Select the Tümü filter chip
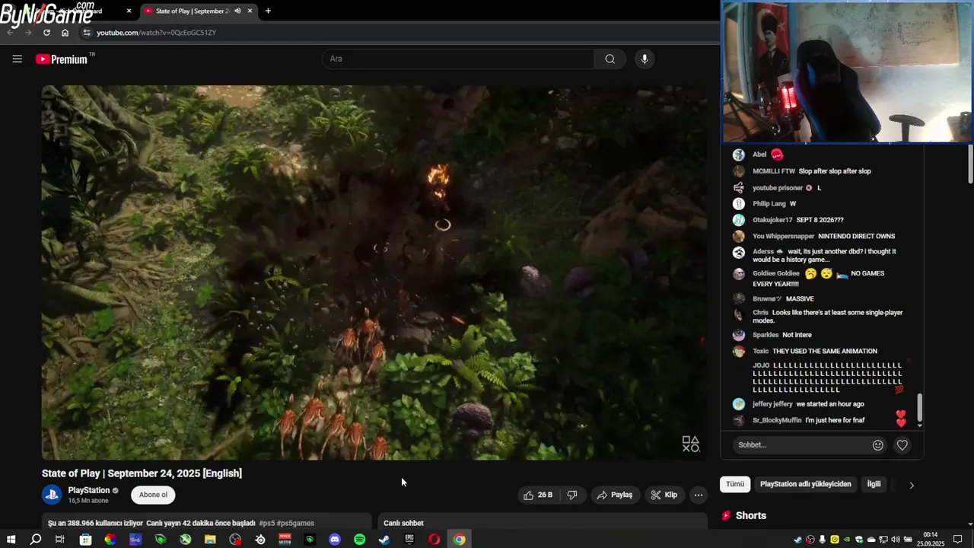Screen dimensions: 974x548 click(x=735, y=484)
